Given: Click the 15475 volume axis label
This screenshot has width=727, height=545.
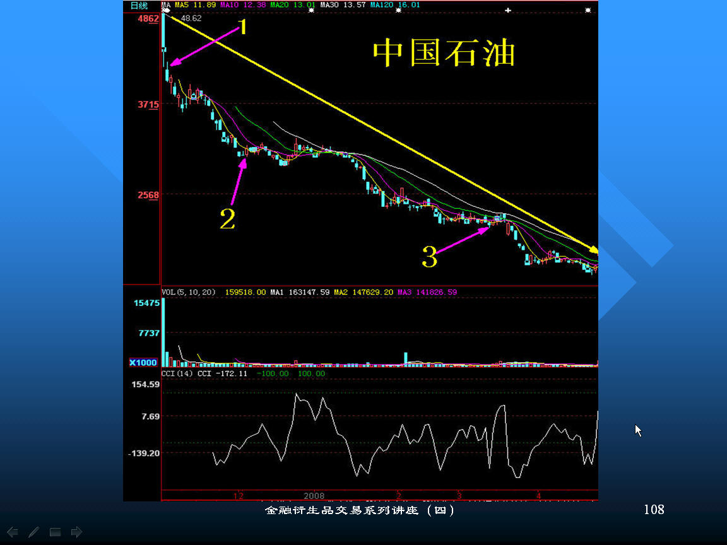Looking at the screenshot, I should point(146,303).
